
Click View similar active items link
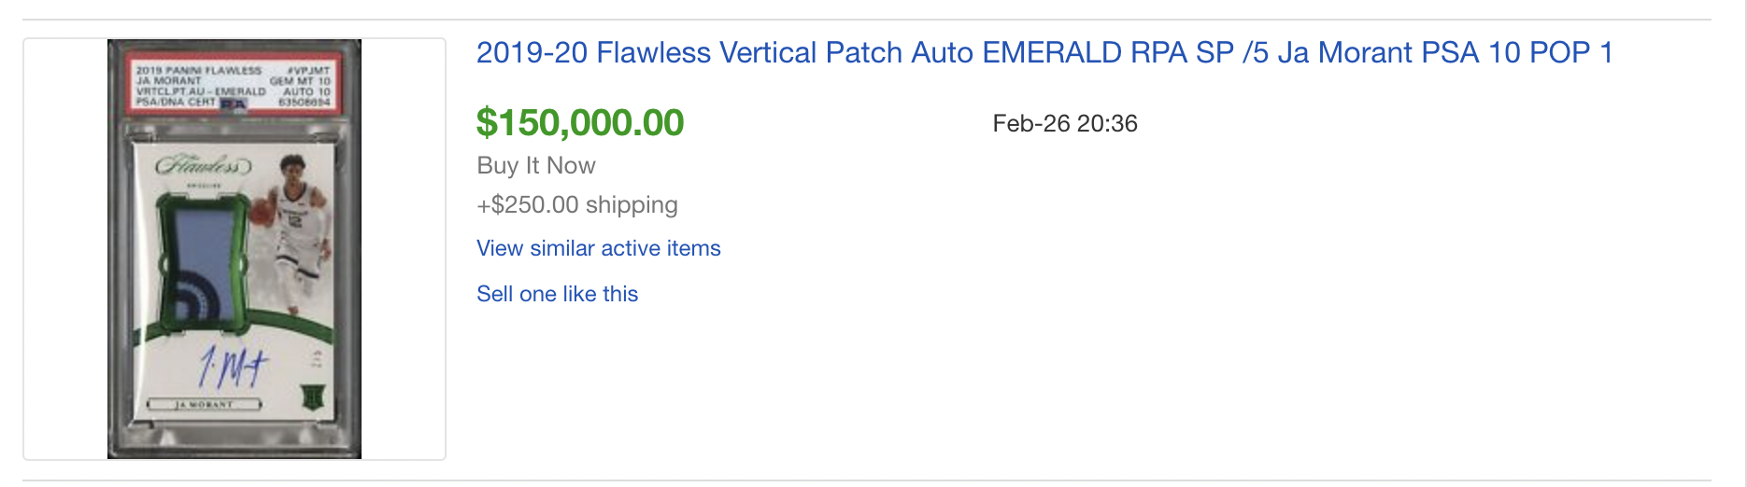click(599, 248)
